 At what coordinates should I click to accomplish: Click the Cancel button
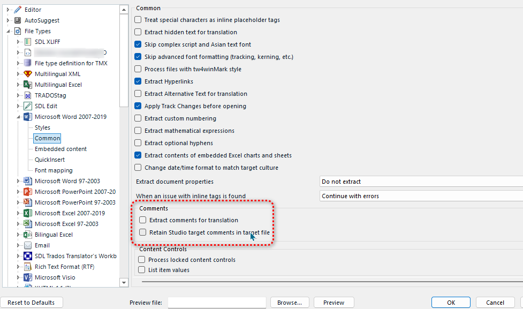click(495, 303)
